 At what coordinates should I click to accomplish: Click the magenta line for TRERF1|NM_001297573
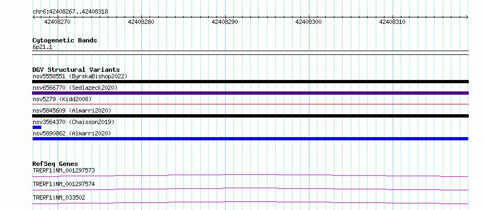250,175
